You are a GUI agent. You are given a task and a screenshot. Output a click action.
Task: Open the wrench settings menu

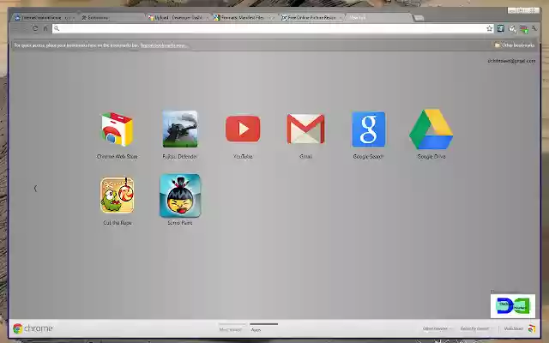click(x=534, y=28)
